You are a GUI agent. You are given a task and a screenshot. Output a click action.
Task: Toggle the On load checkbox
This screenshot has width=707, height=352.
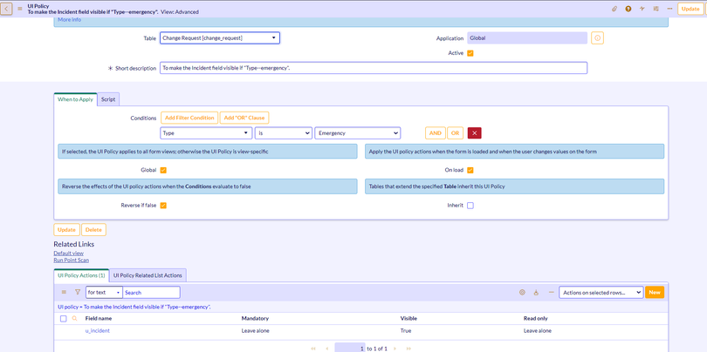[470, 170]
